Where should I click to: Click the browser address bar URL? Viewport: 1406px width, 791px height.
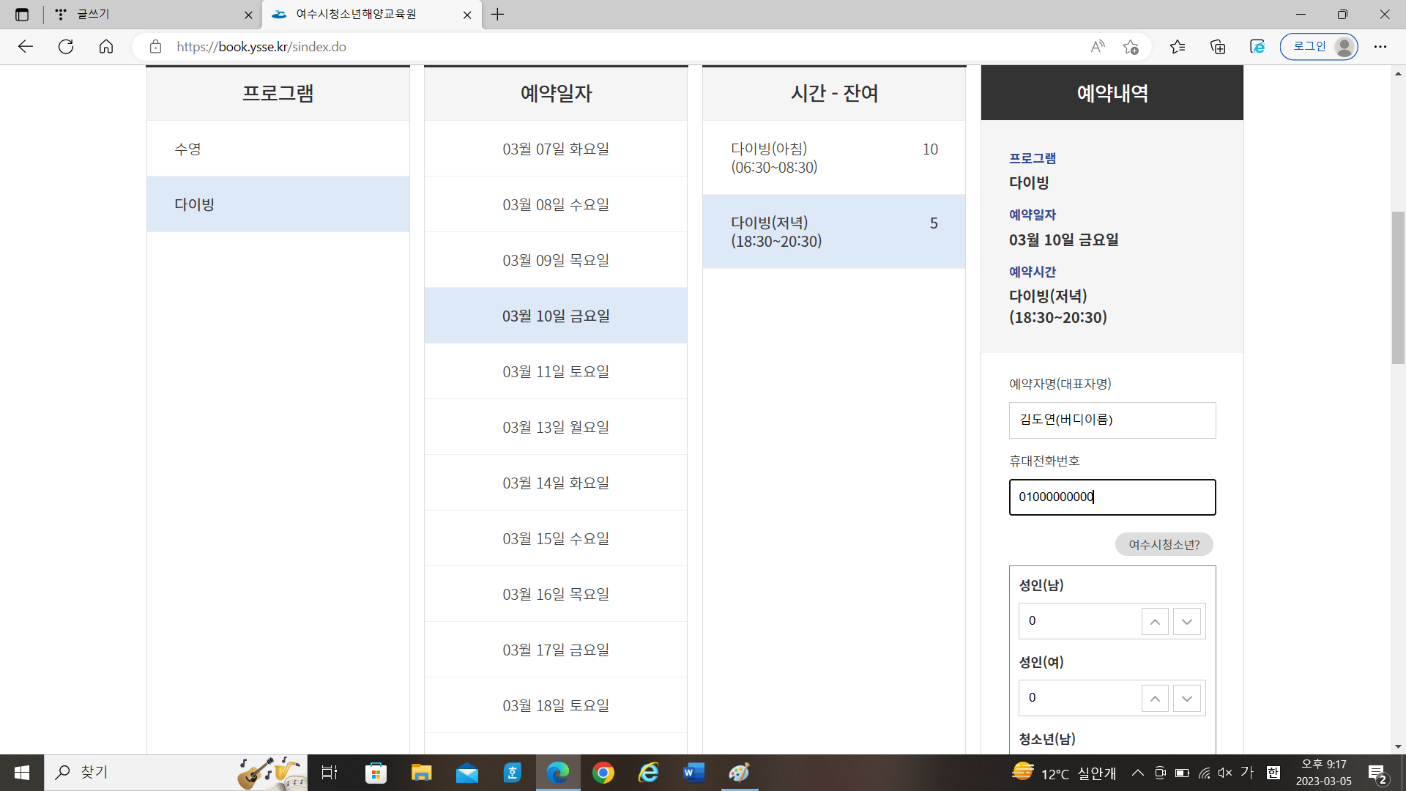[x=261, y=47]
